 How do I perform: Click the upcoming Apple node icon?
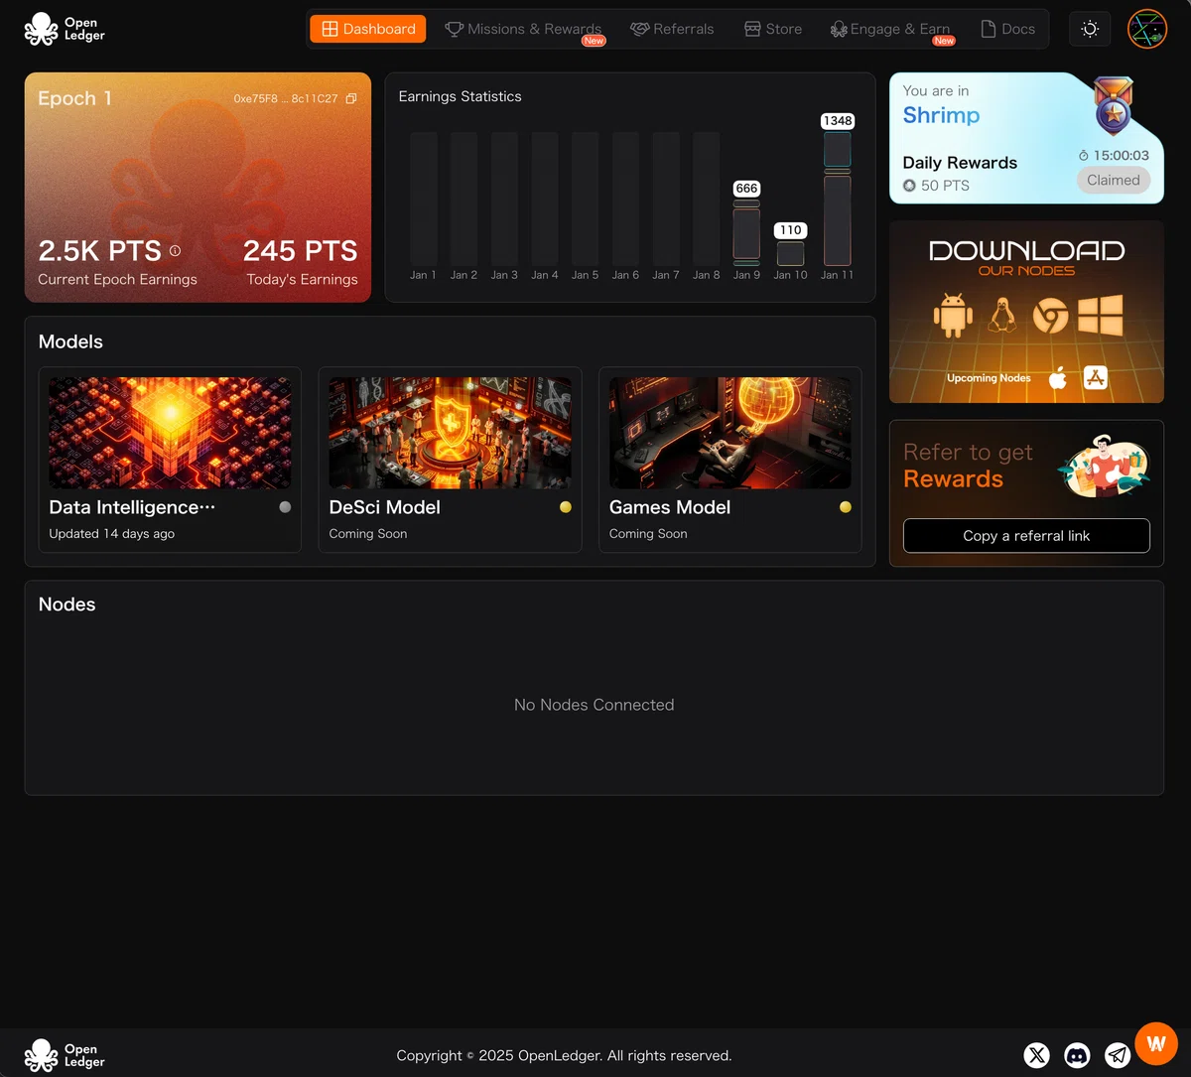(x=1058, y=378)
